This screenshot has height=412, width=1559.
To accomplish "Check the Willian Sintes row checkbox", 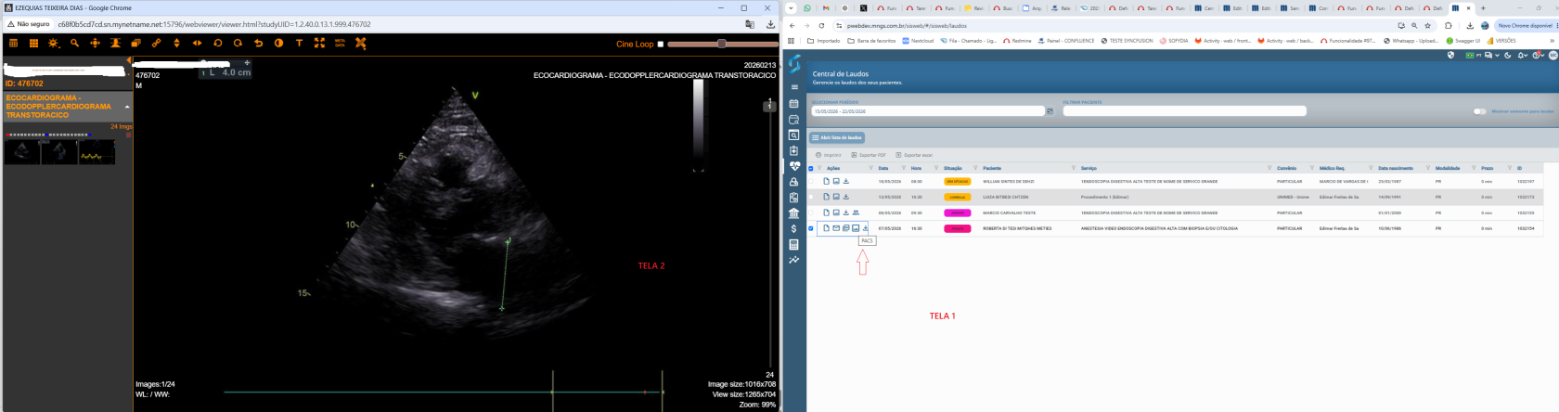I will point(811,181).
